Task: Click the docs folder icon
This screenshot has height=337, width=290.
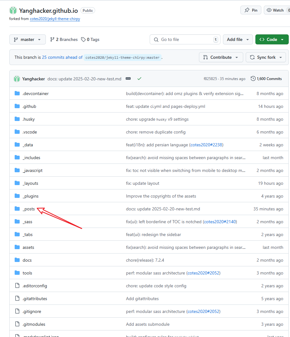Action: (x=17, y=260)
